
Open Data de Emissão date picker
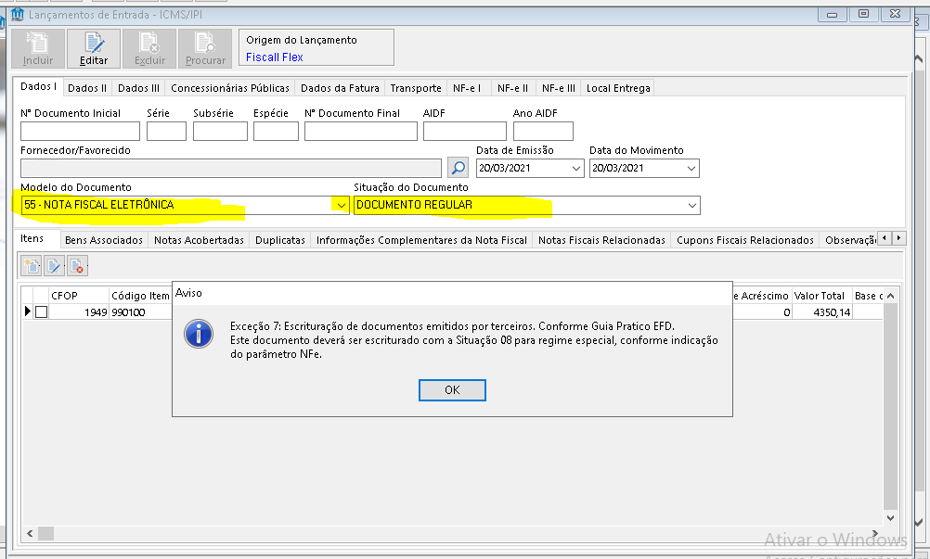point(575,168)
